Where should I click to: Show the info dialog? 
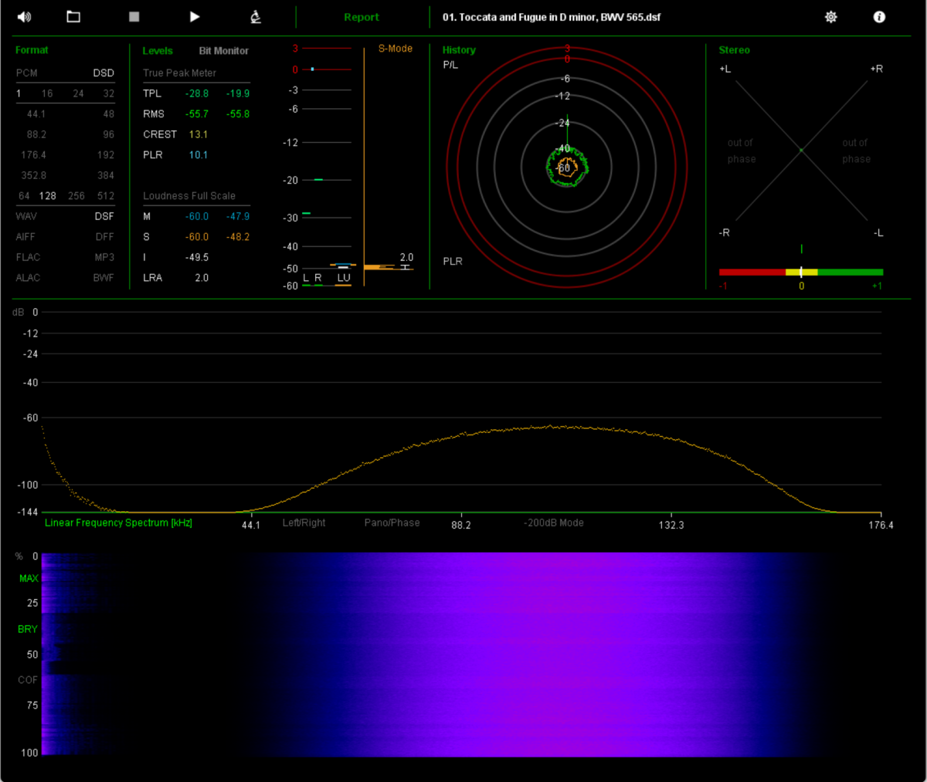879,17
